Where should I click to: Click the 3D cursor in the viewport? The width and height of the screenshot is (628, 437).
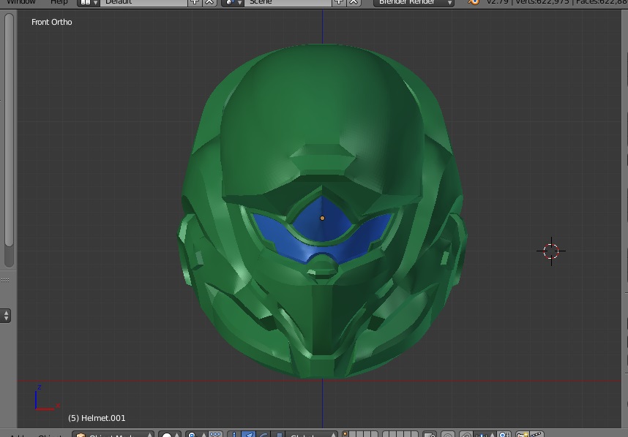551,251
